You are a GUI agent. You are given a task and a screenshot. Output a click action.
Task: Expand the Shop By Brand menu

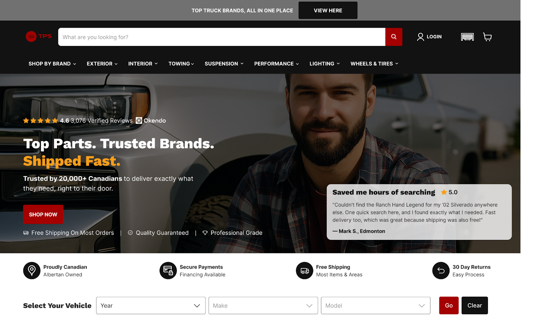coord(52,64)
